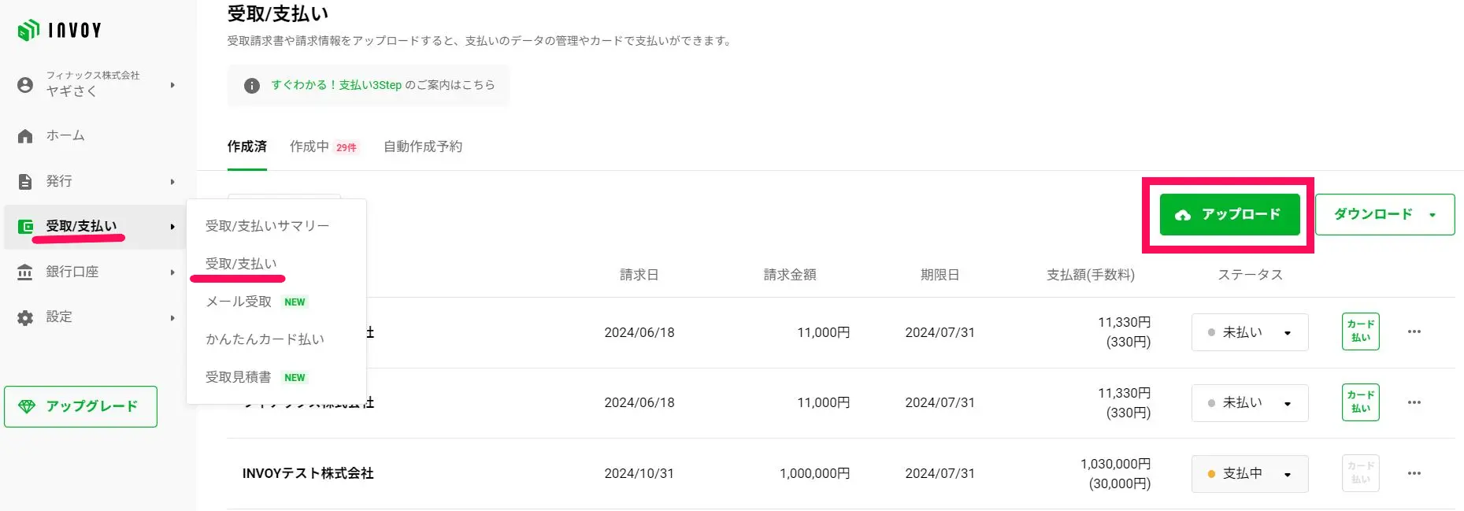Select メール受取 from the submenu
1464x511 pixels.
pos(239,302)
